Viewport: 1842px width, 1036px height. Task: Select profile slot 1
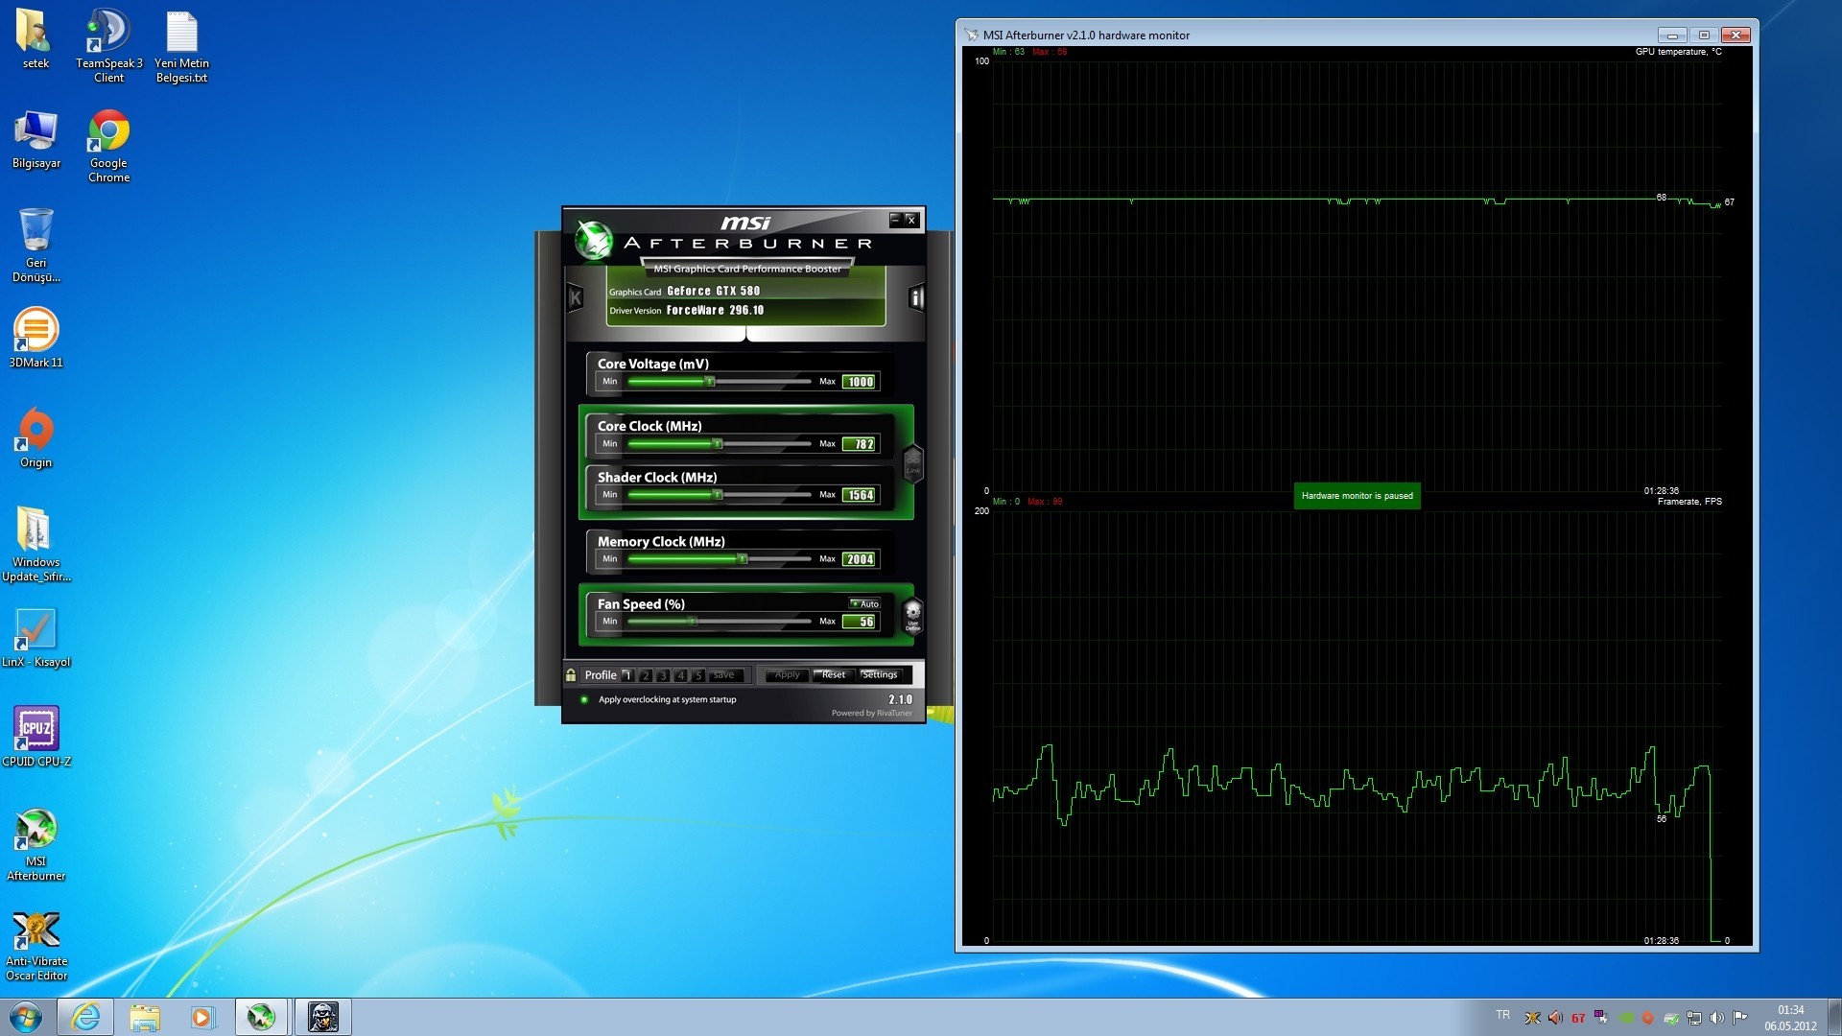[x=627, y=675]
